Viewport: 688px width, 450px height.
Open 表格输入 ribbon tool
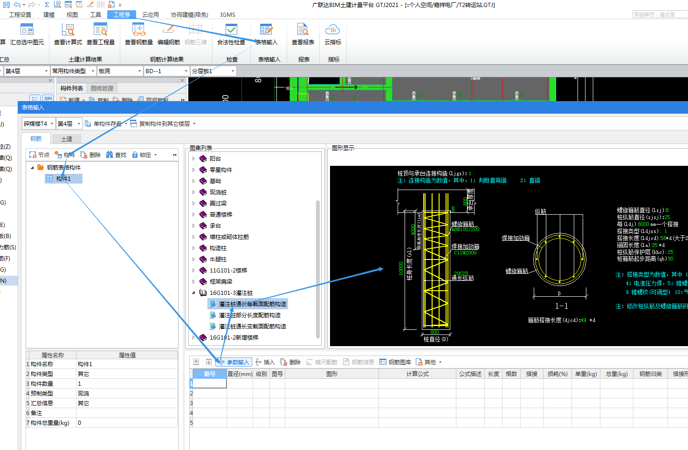pos(266,34)
